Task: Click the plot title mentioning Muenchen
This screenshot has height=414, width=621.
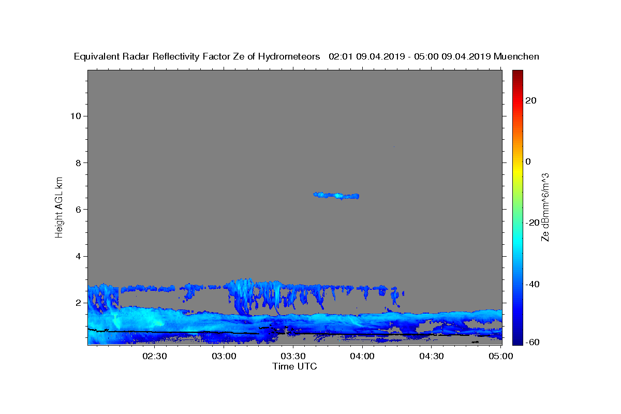Action: point(306,56)
